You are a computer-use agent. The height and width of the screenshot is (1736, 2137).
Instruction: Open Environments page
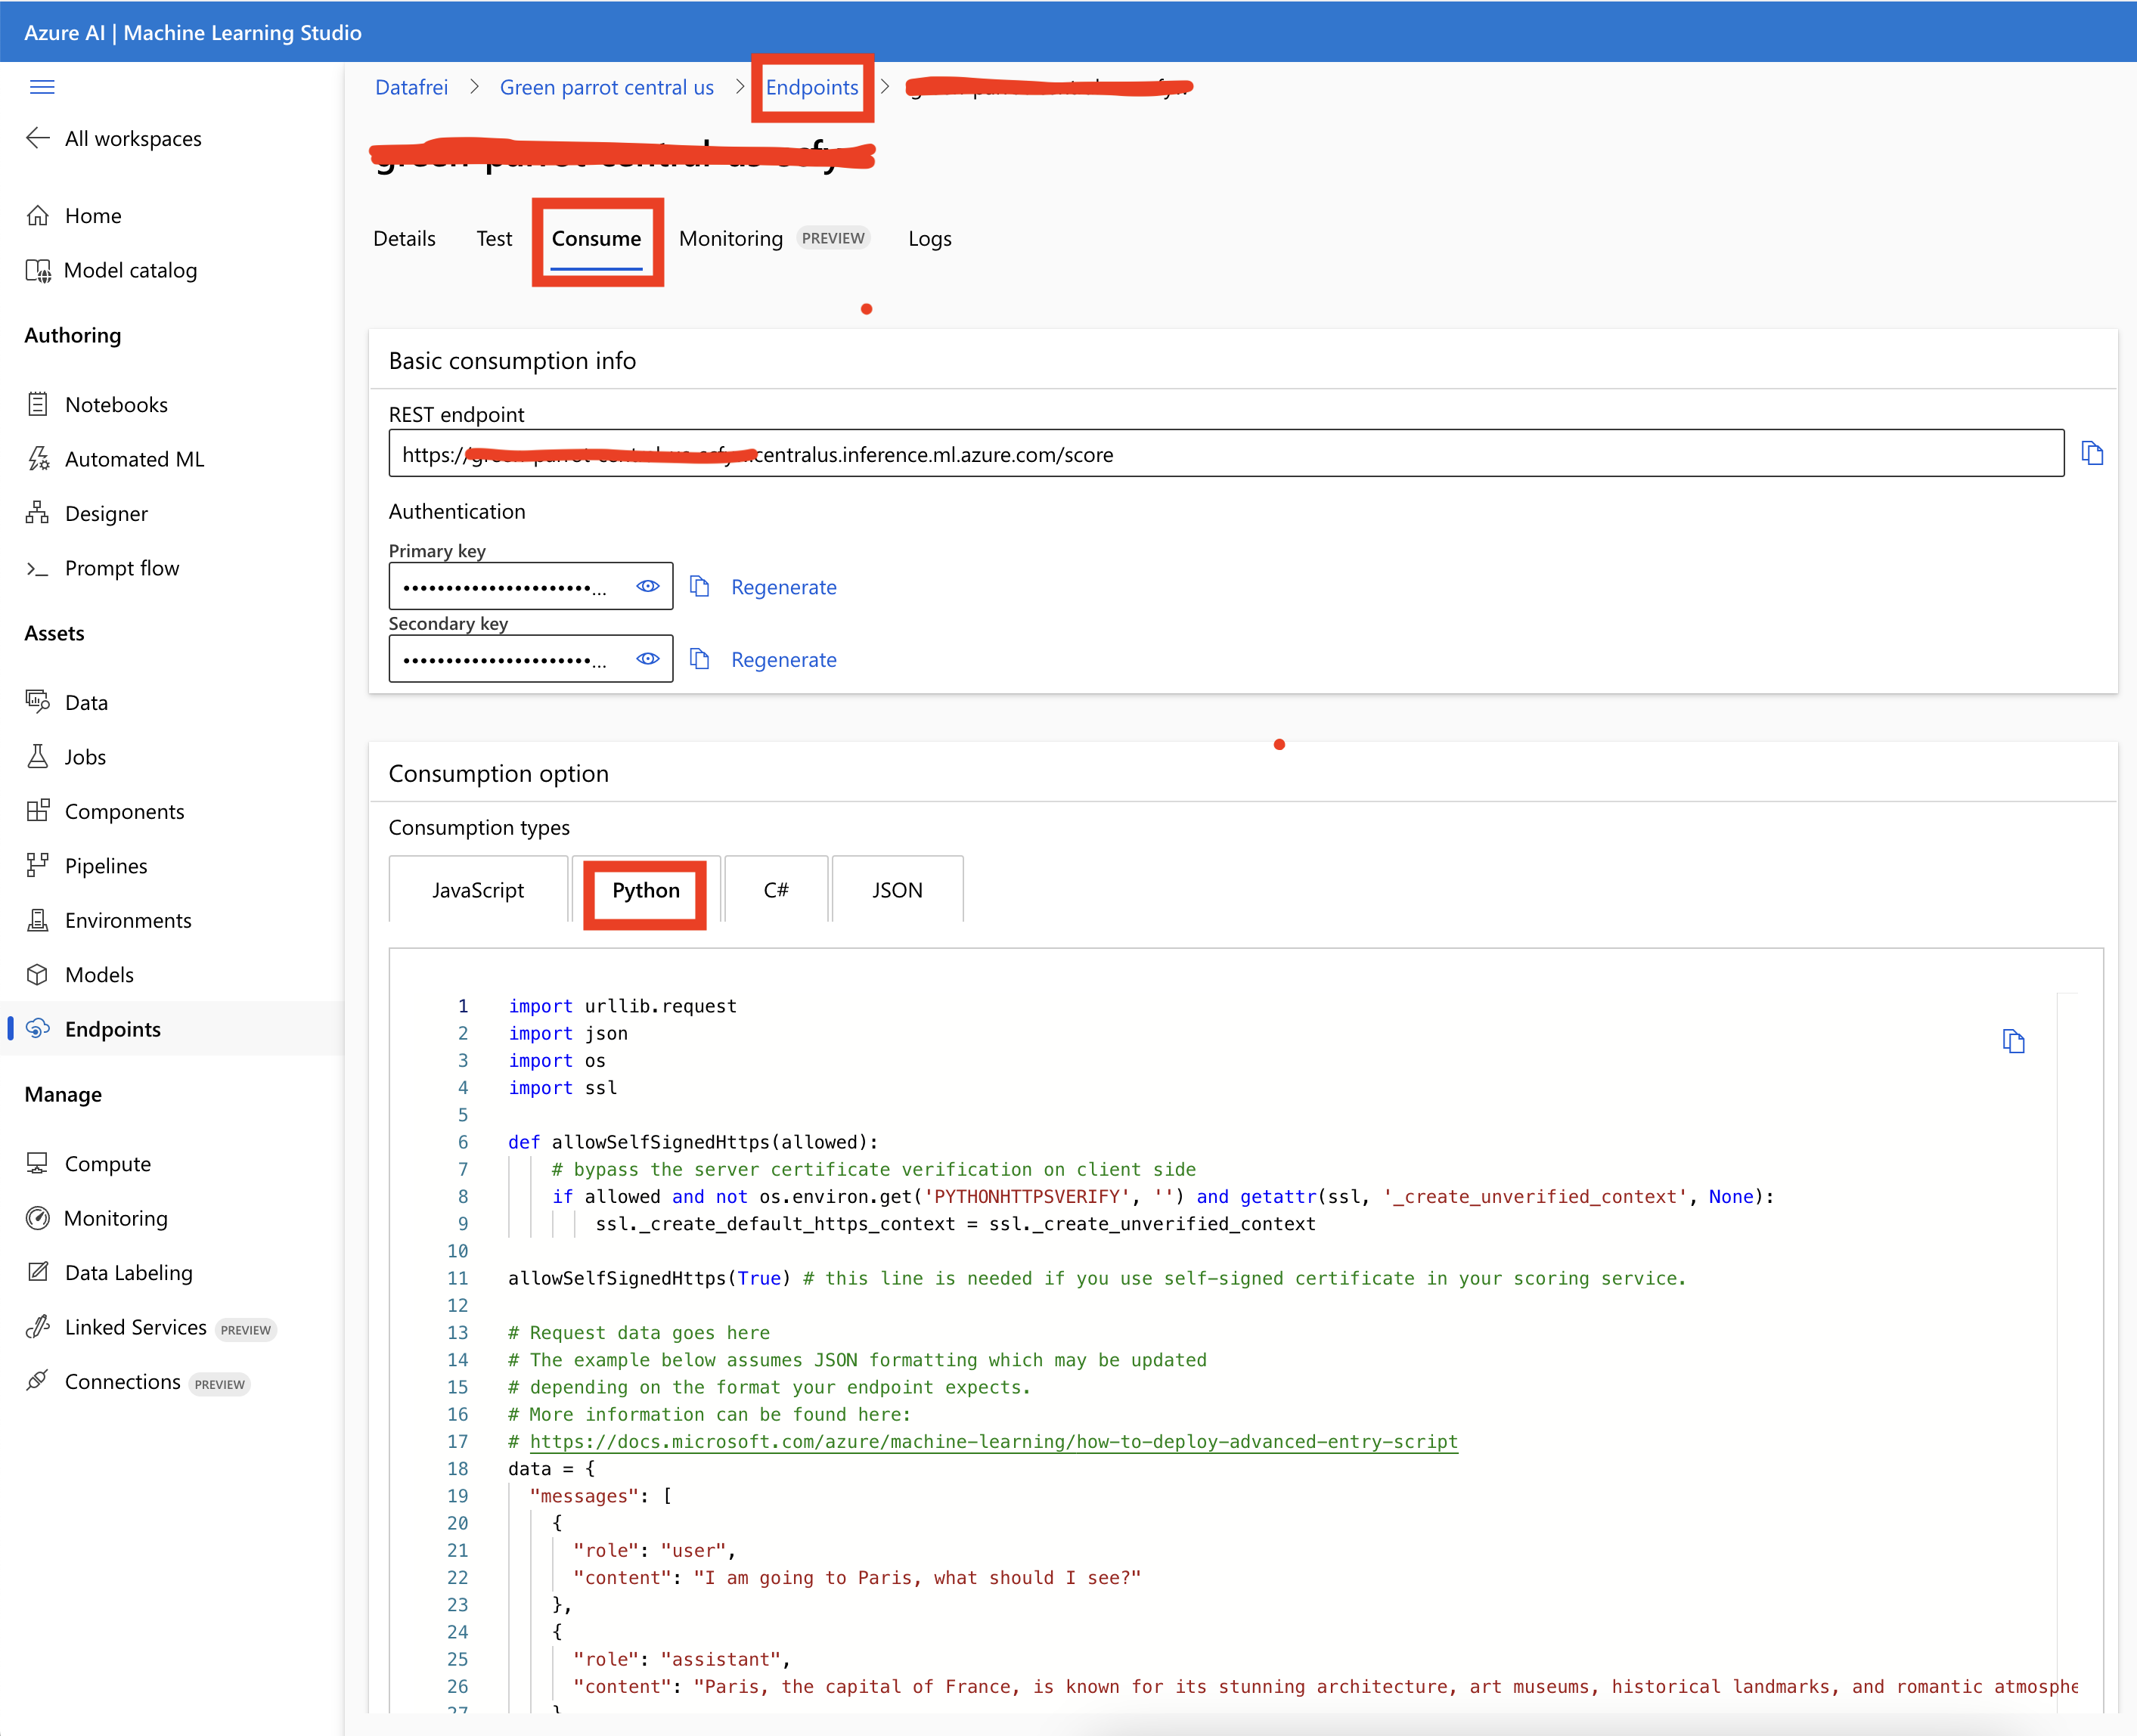[109, 920]
